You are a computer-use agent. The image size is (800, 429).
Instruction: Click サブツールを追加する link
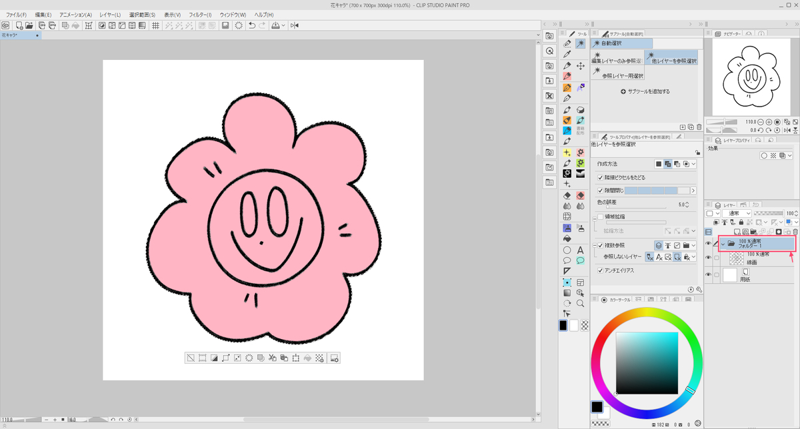(x=645, y=91)
